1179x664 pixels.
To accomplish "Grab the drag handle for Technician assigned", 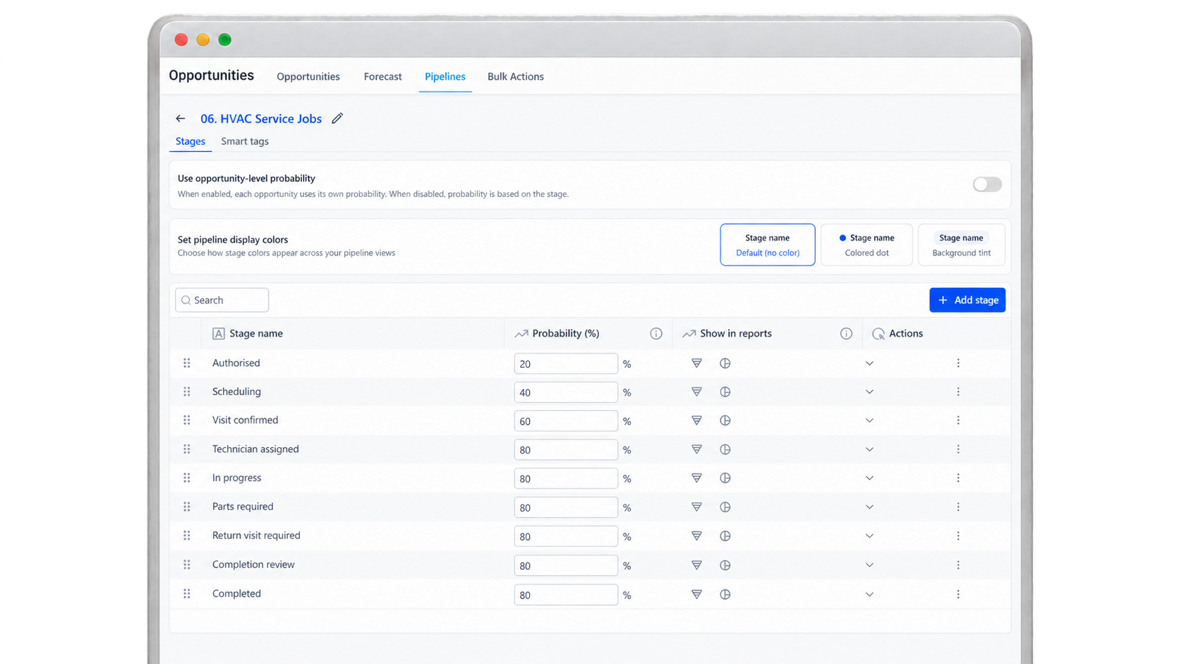I will (x=187, y=449).
